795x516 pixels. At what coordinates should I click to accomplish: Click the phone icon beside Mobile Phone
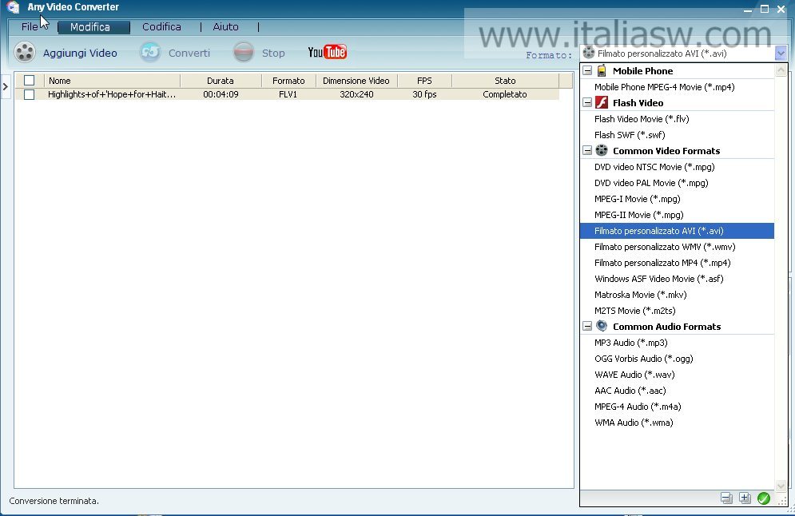coord(602,71)
